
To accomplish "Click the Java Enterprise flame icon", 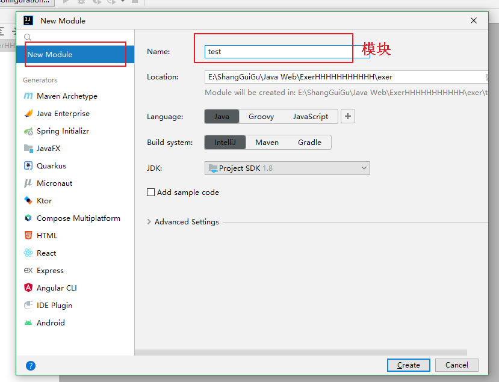I will click(28, 113).
